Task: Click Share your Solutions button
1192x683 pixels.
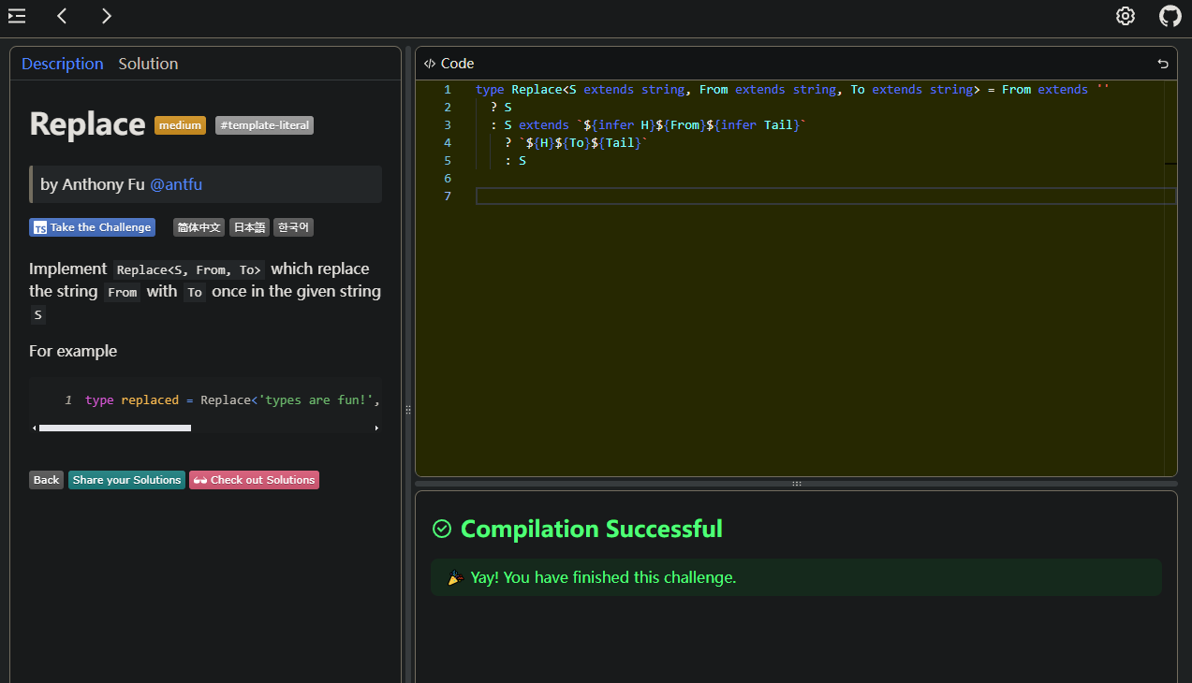Action: (x=126, y=480)
